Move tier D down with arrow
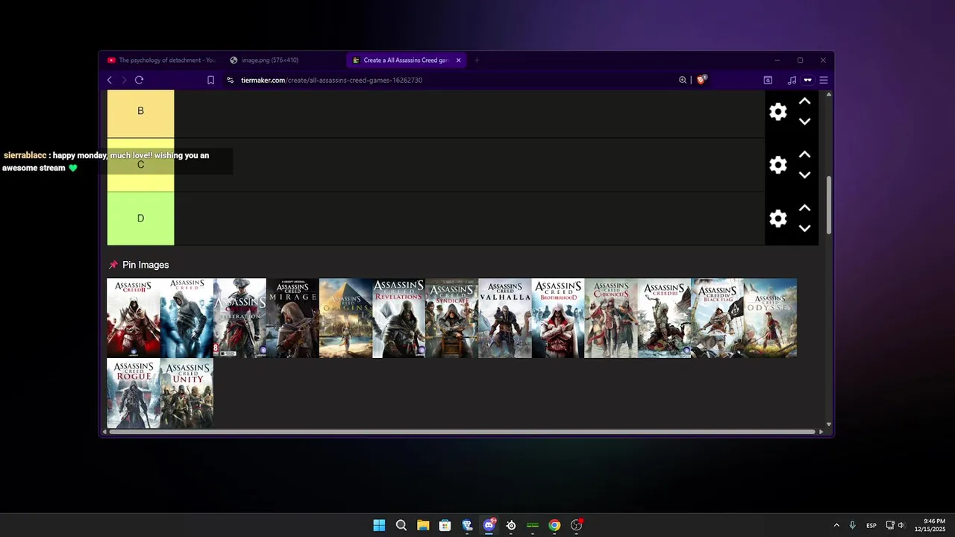The image size is (955, 537). coord(804,229)
